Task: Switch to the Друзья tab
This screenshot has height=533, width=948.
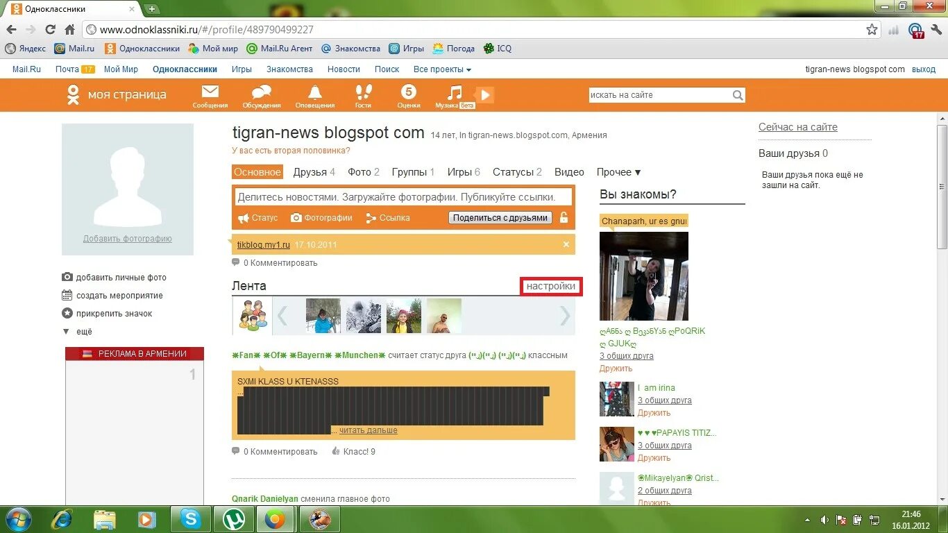Action: tap(314, 172)
